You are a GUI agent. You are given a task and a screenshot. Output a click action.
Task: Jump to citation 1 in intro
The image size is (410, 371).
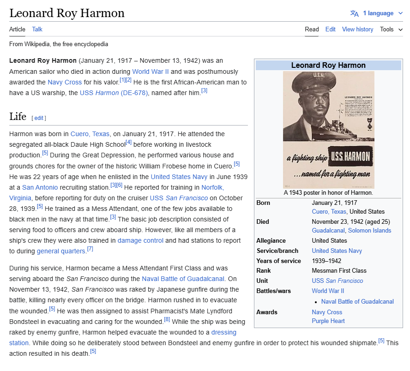coord(122,80)
